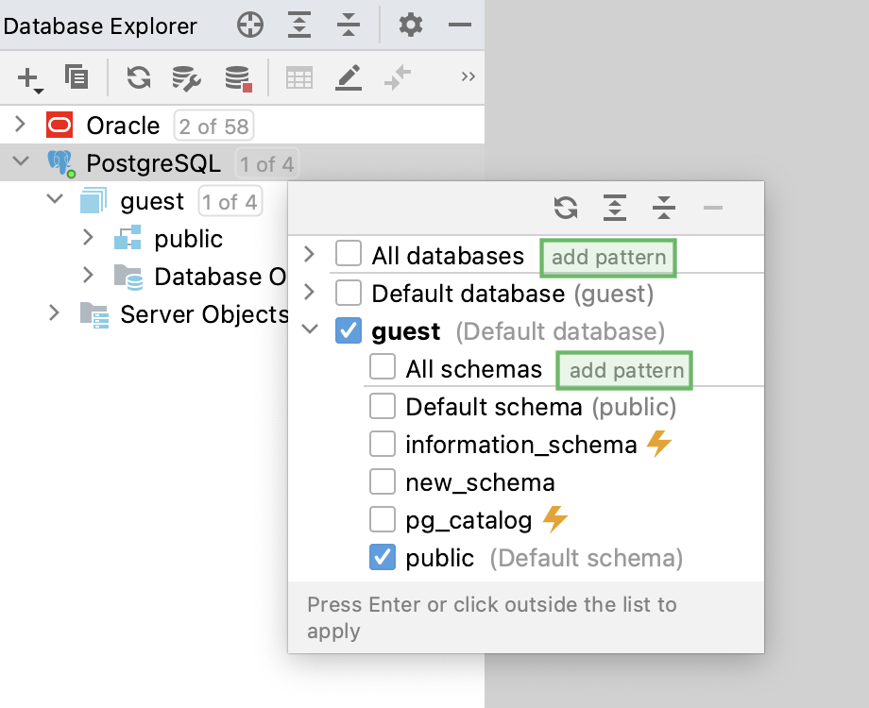Click add pattern beside All databases
This screenshot has height=708, width=869.
click(607, 257)
